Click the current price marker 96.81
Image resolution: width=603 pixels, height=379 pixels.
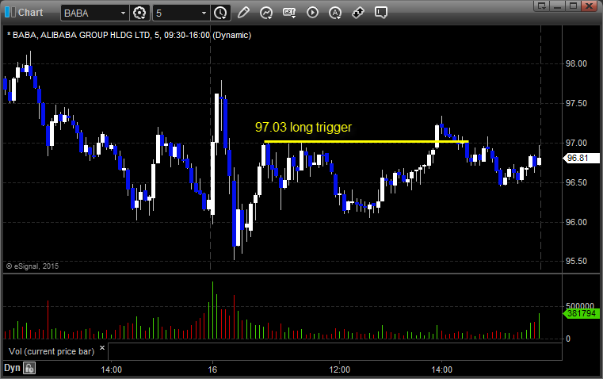pos(581,158)
